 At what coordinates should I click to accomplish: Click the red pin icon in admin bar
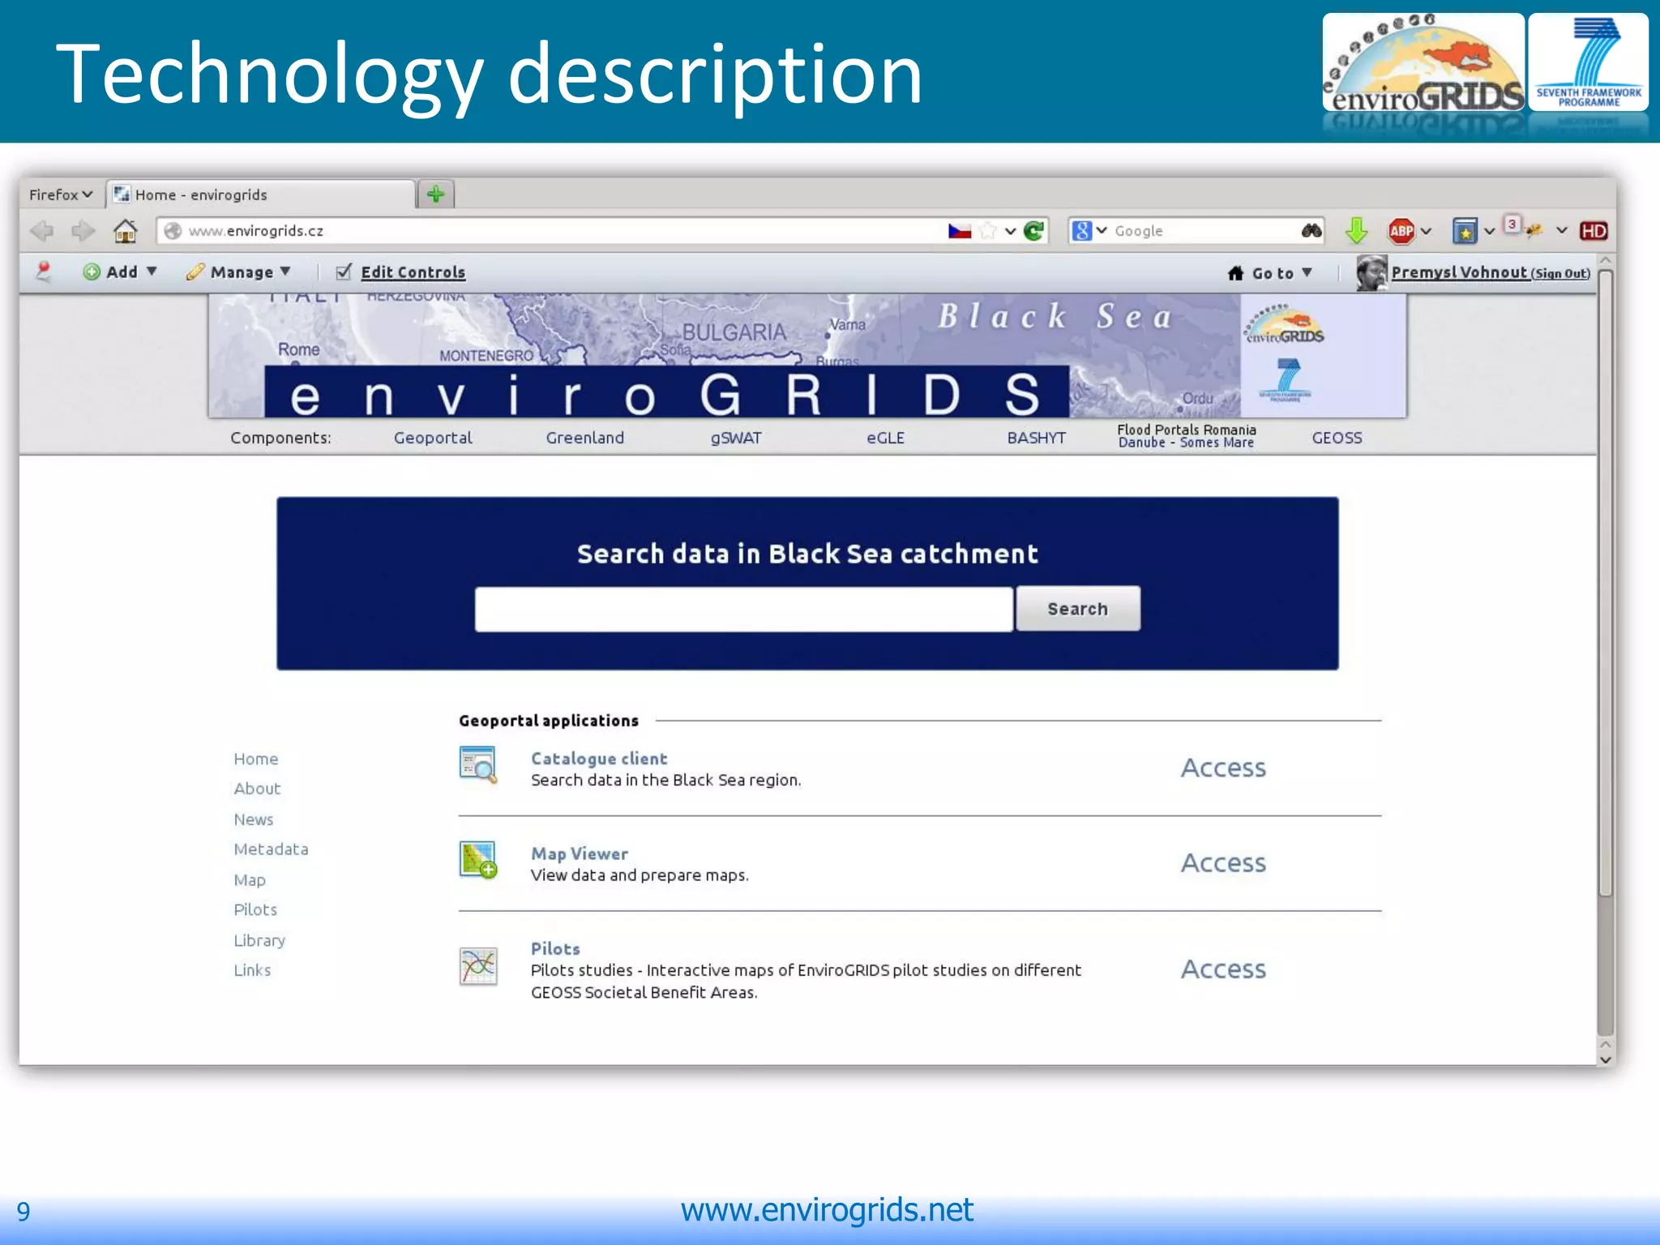44,272
